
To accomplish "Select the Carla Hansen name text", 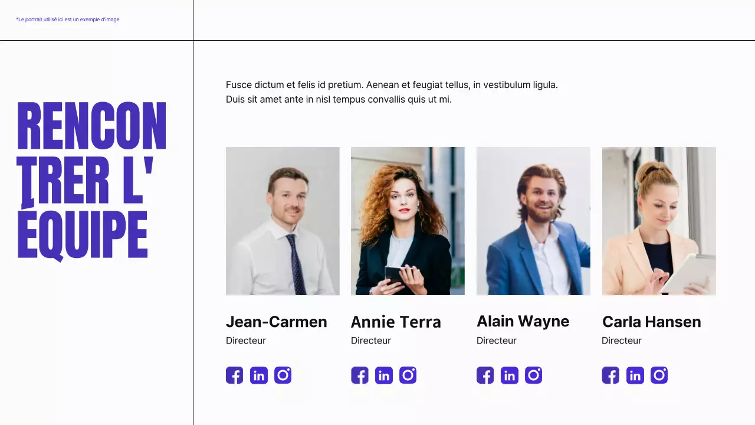I will [x=652, y=322].
